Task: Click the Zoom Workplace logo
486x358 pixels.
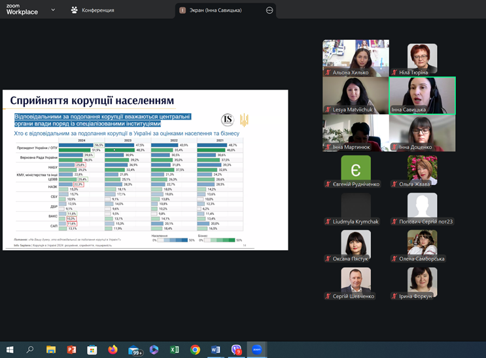Action: click(x=22, y=9)
